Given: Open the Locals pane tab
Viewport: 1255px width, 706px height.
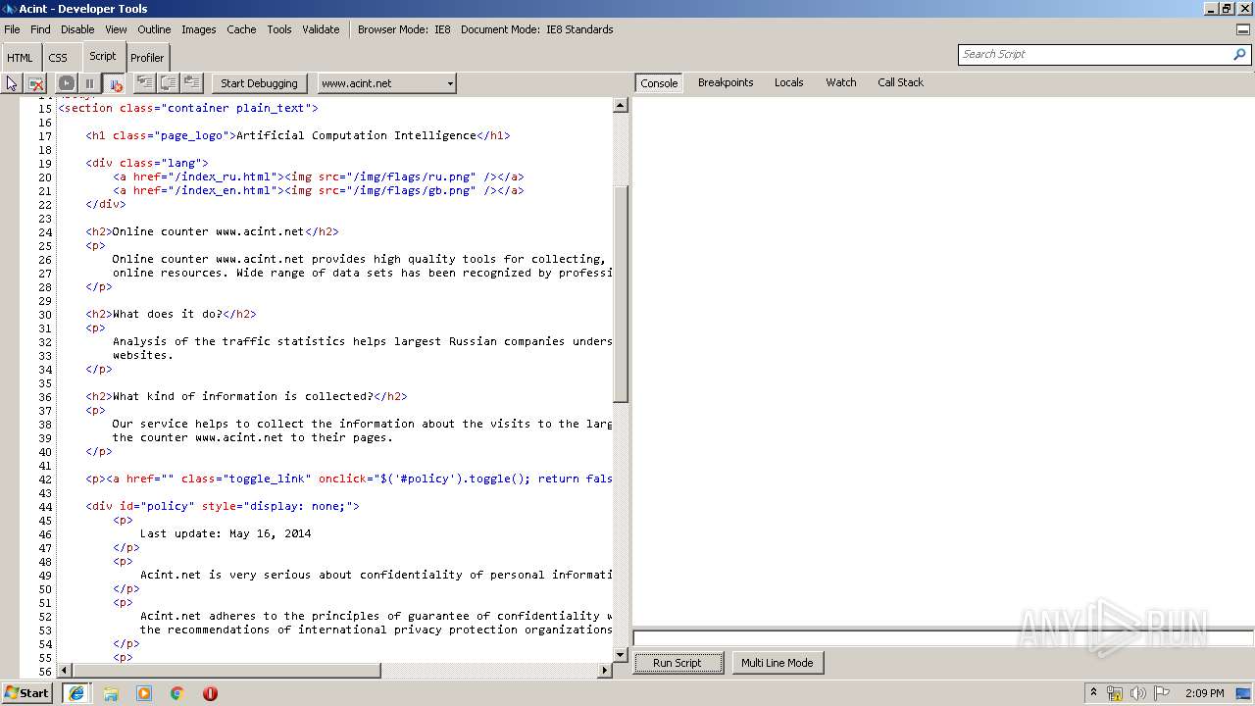Looking at the screenshot, I should tap(788, 82).
